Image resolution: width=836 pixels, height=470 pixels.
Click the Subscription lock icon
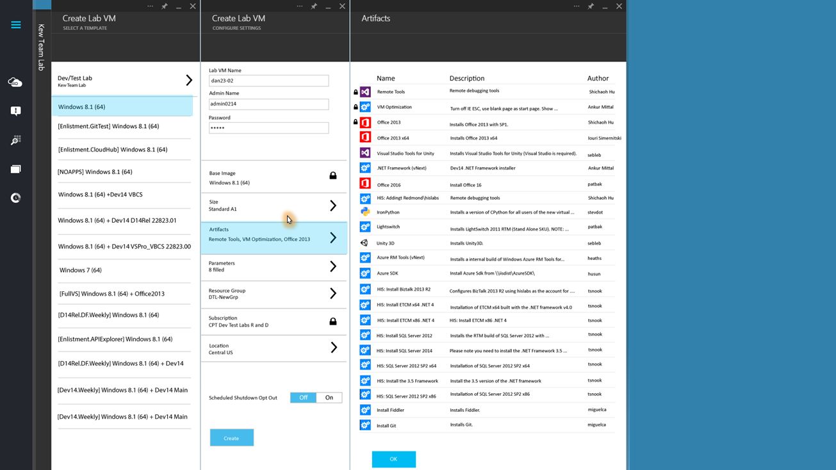click(x=333, y=321)
